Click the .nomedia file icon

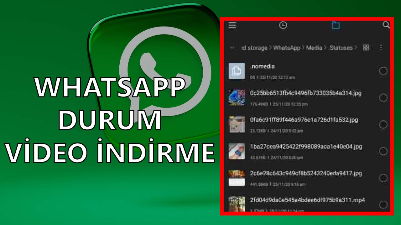236,71
